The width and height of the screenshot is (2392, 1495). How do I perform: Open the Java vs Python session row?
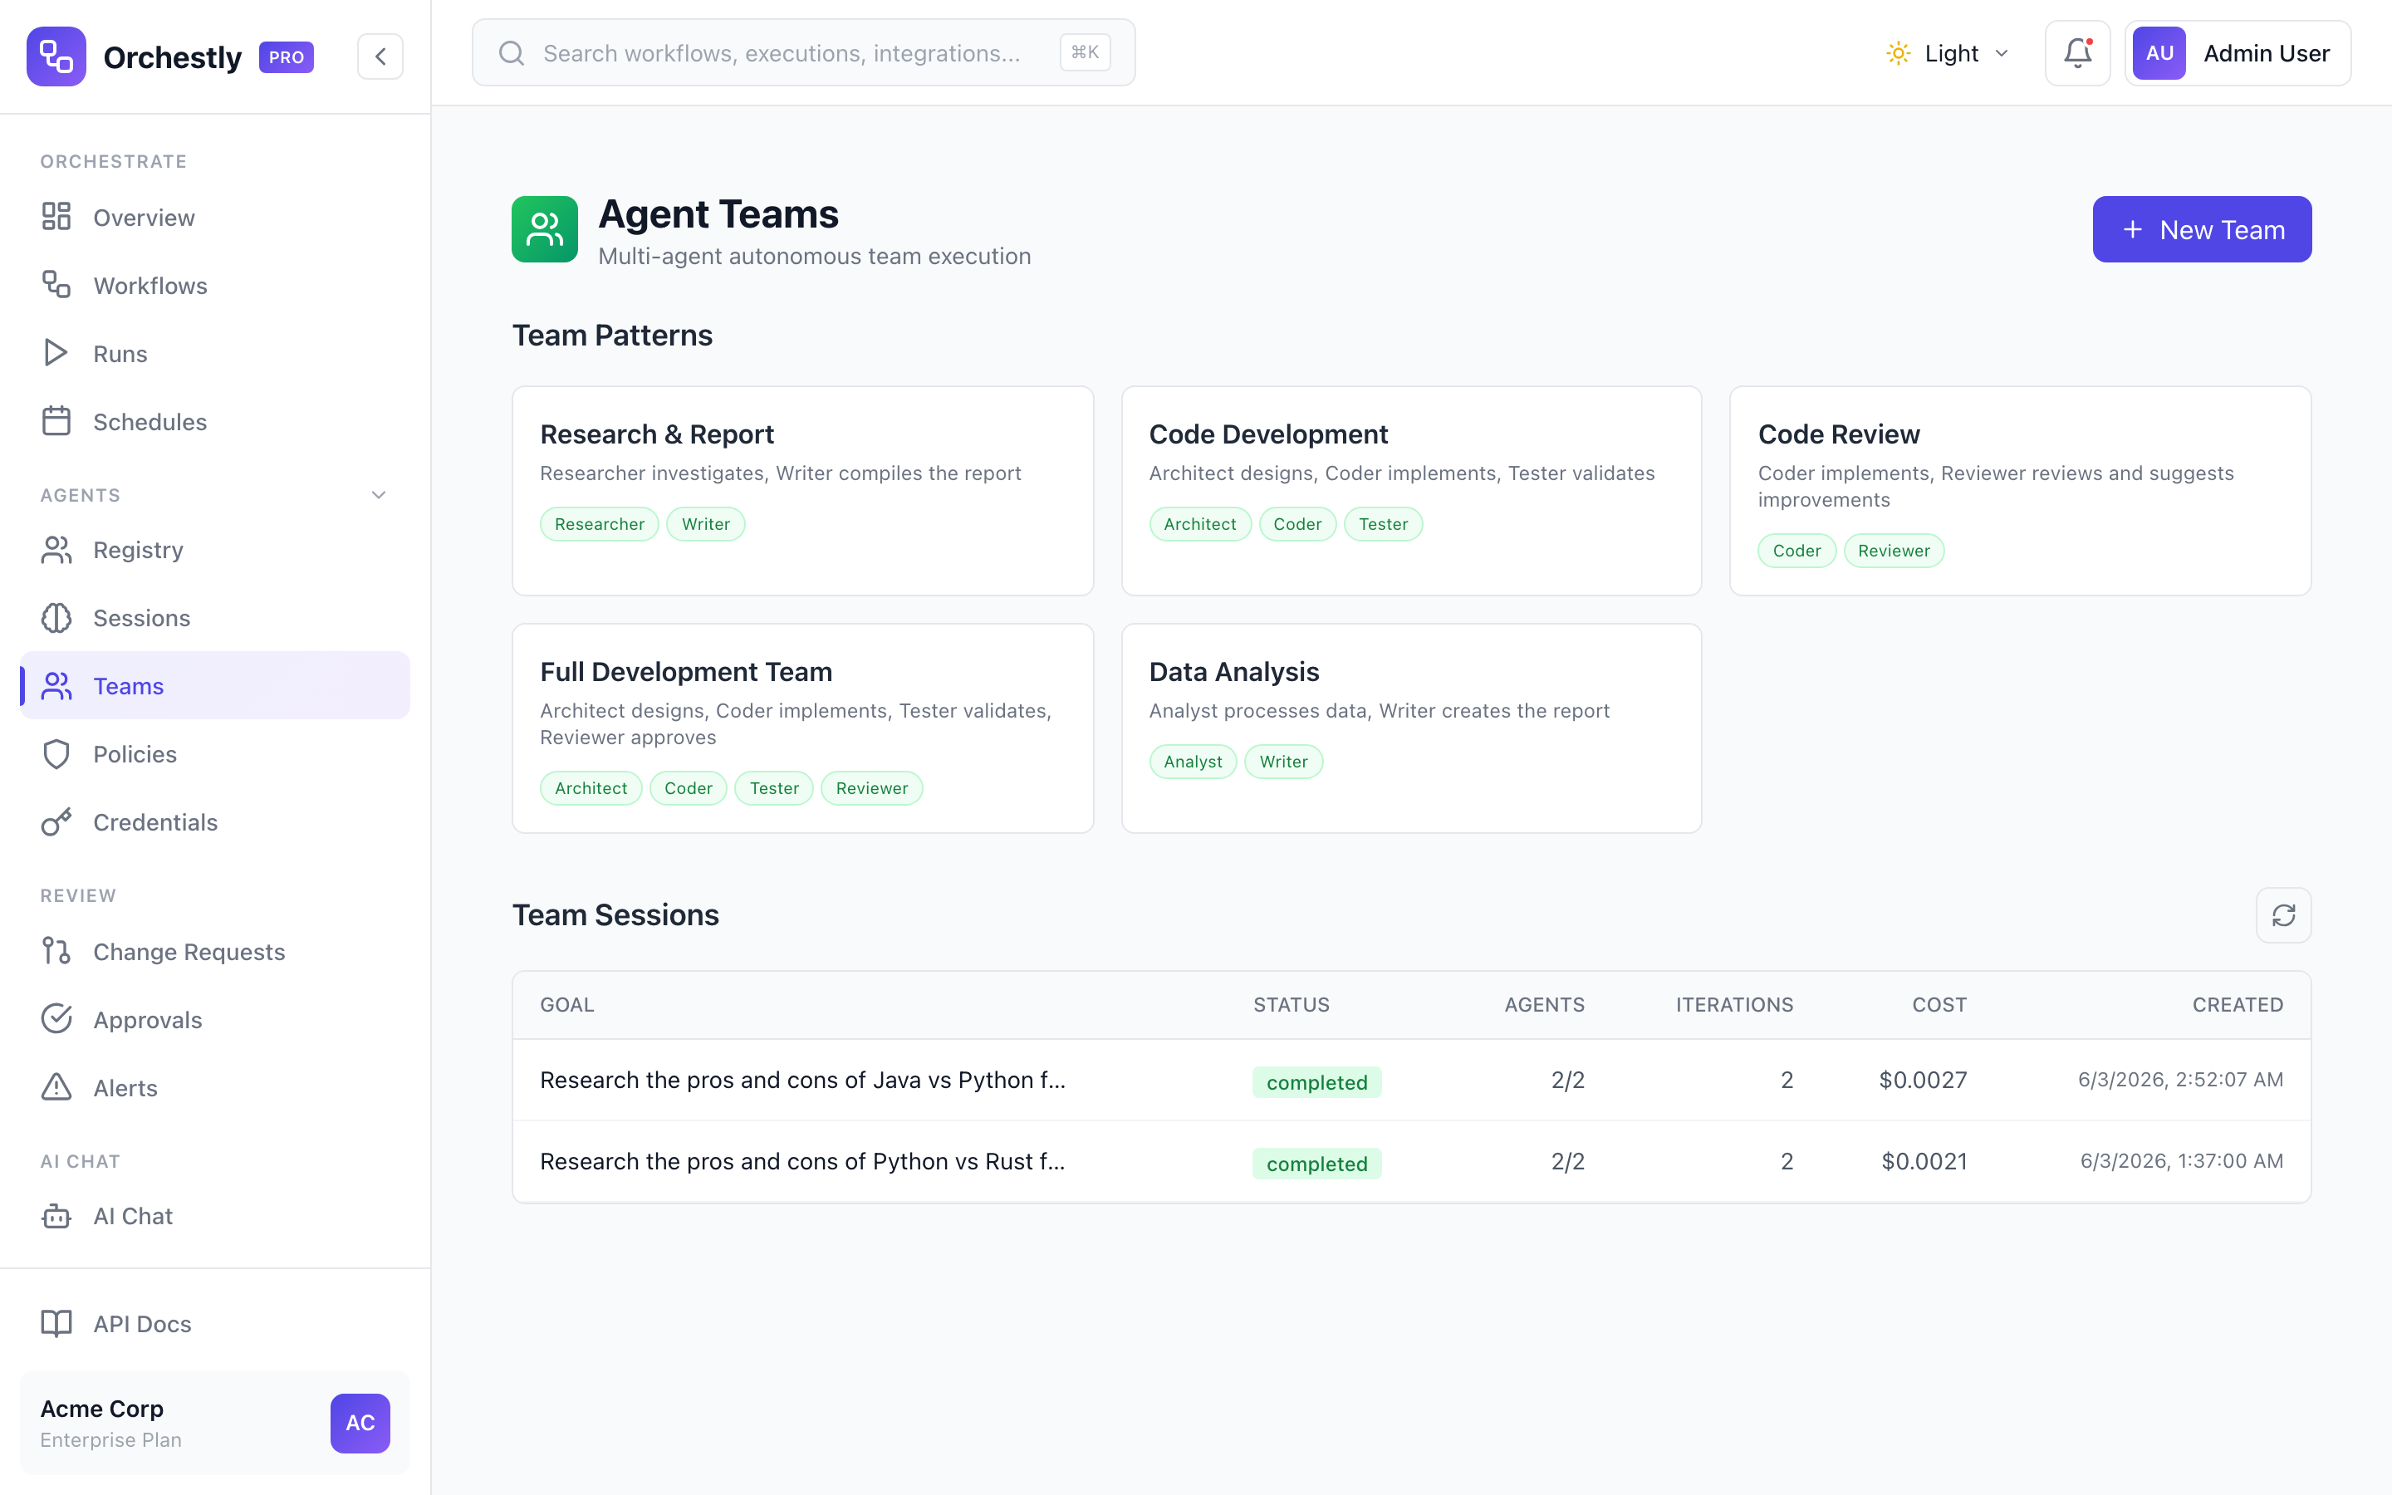tap(1411, 1080)
